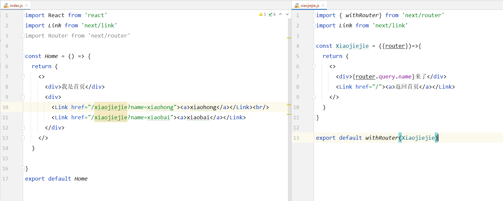Viewport: 503px width, 201px height.
Task: Click 'xiaohong' link text inside anchor tag
Action: click(203, 107)
